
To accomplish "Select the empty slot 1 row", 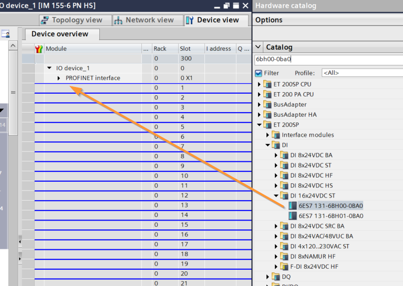I will (x=89, y=88).
